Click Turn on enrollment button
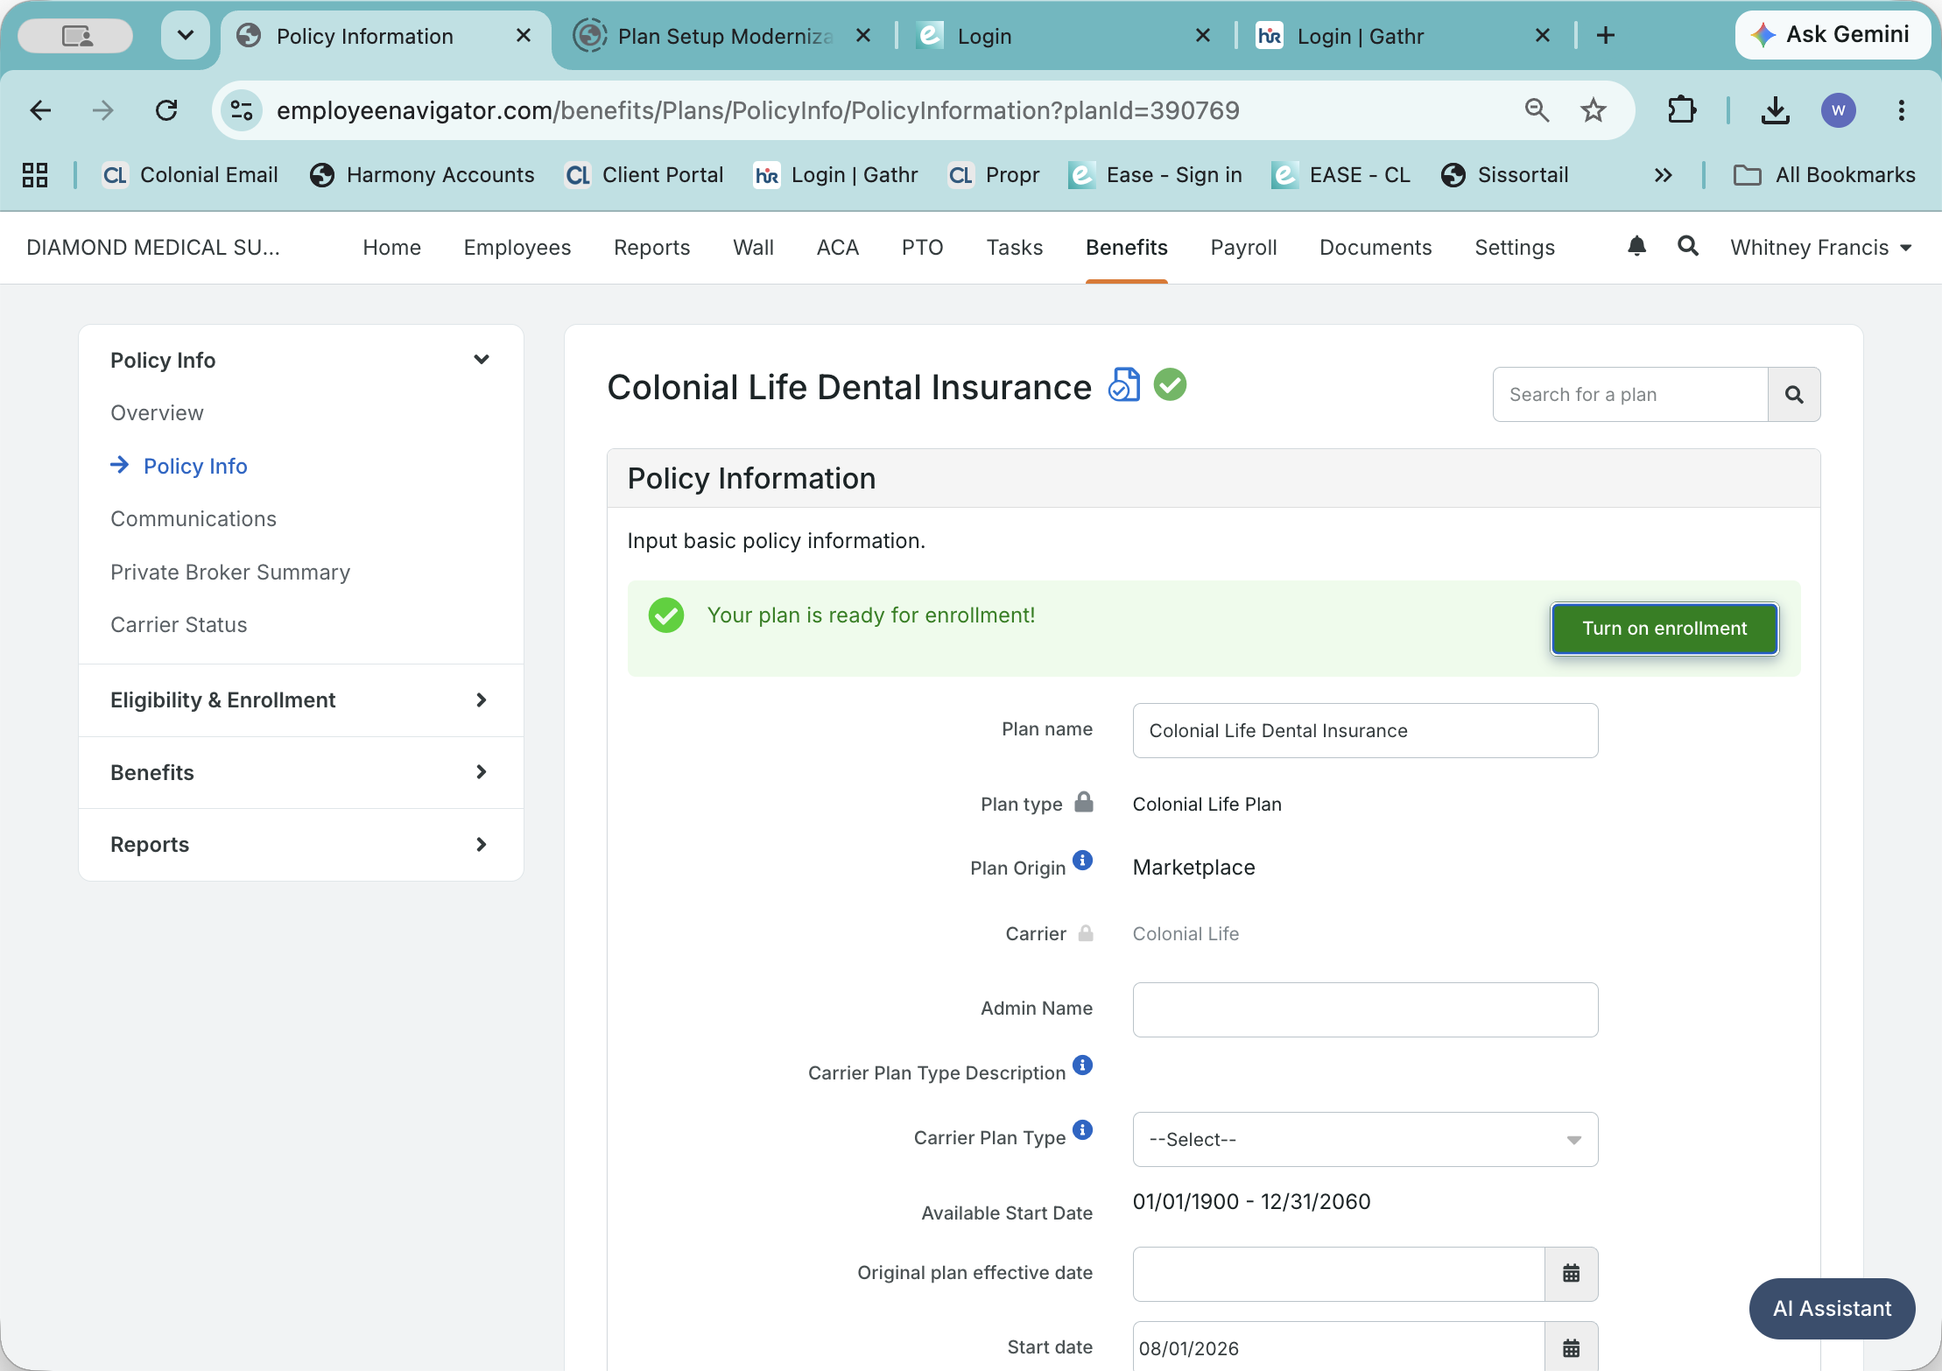 coord(1664,629)
